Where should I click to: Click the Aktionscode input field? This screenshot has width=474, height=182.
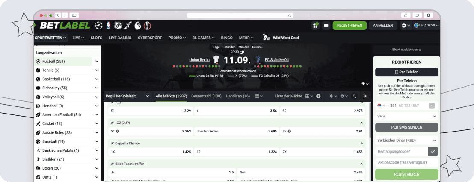(x=406, y=162)
